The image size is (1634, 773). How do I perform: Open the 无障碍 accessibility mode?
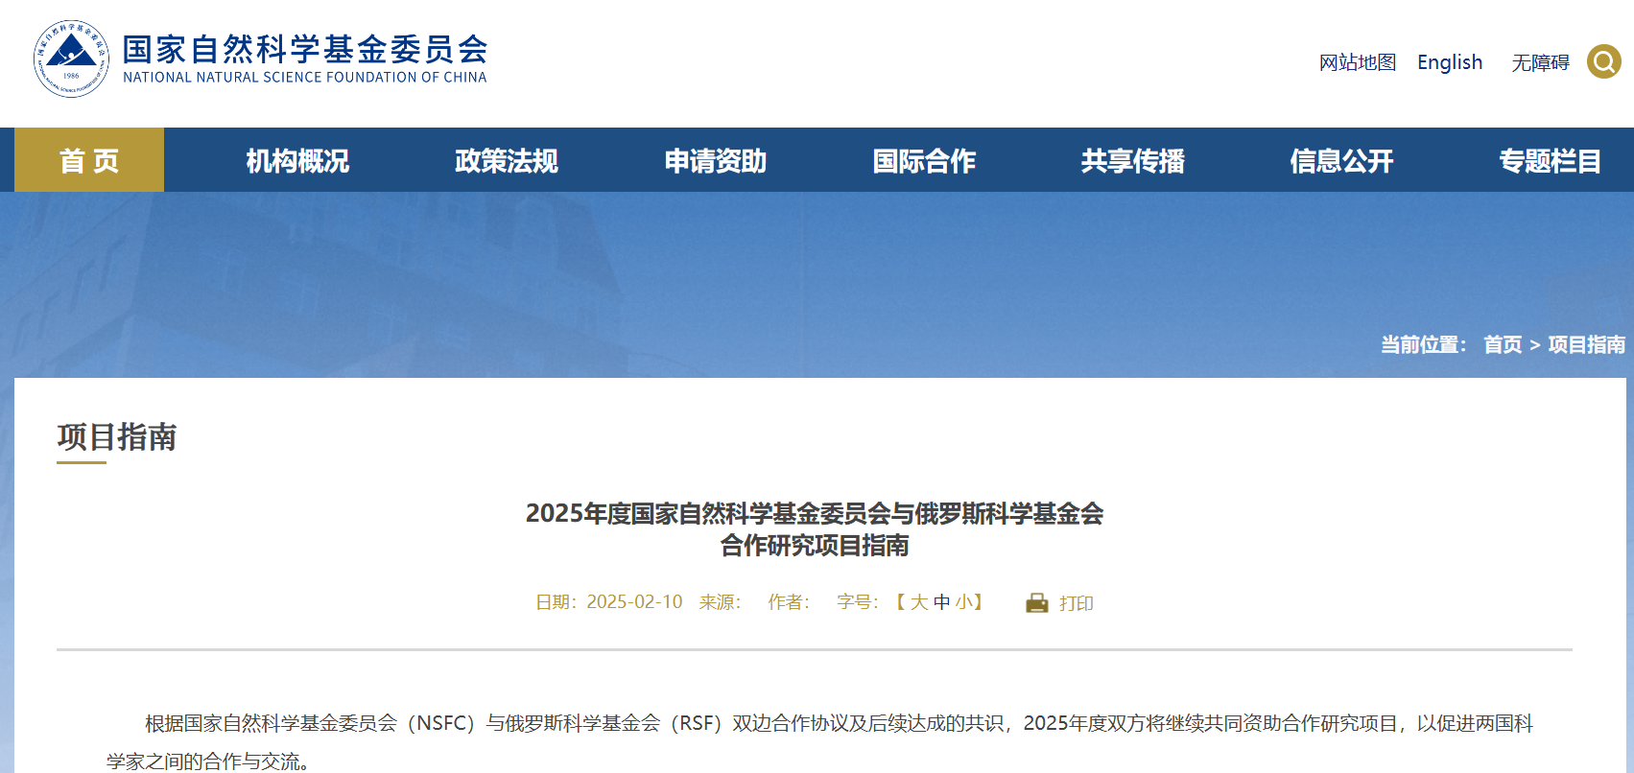pos(1540,62)
